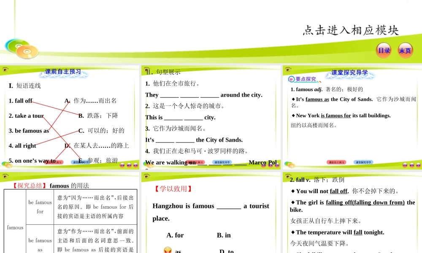Click 'II. 句型展示' section title
Image resolution: width=422 pixels, height=253 pixels.
pyautogui.click(x=163, y=72)
